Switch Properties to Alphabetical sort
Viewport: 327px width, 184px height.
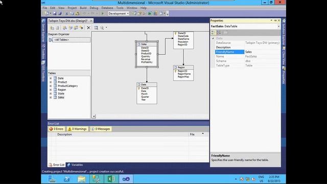tap(218, 33)
